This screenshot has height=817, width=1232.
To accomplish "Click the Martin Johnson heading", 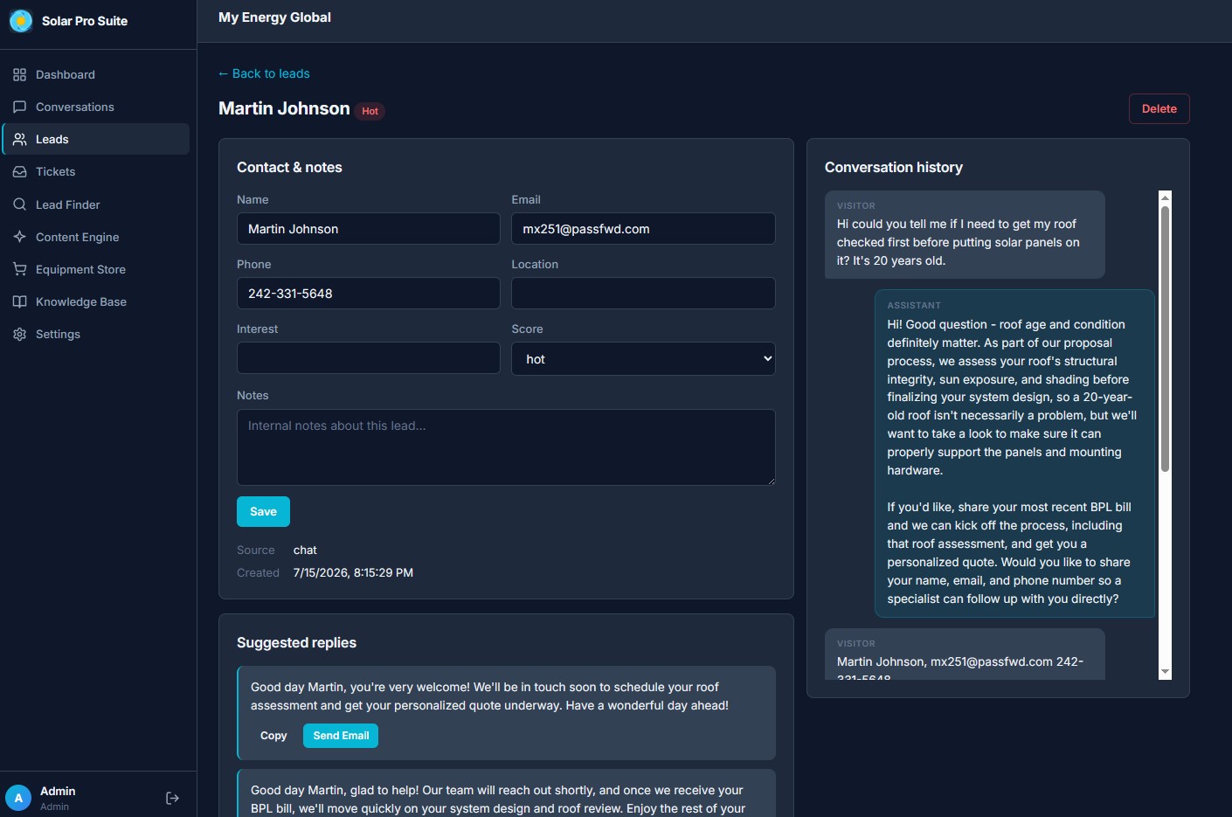I will pos(284,108).
